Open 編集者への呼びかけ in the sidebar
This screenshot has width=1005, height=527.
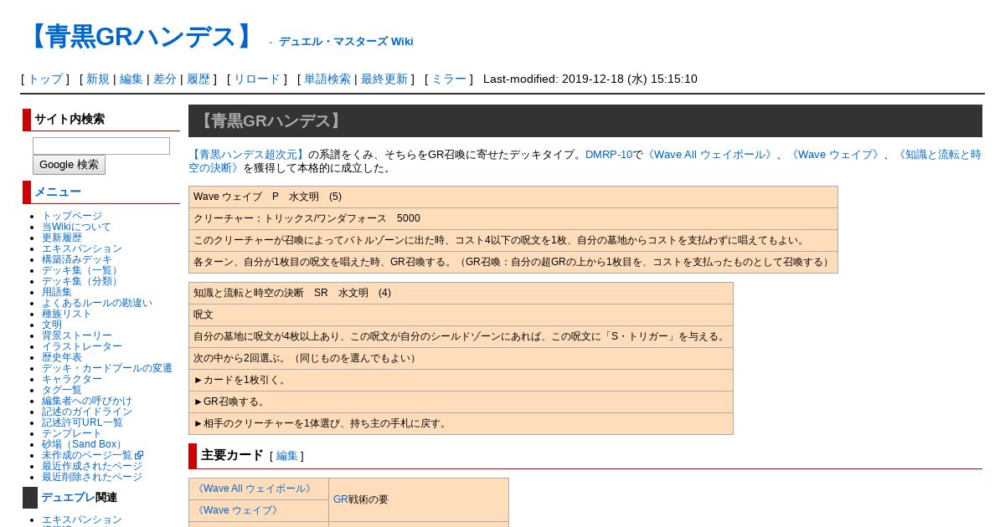(87, 401)
